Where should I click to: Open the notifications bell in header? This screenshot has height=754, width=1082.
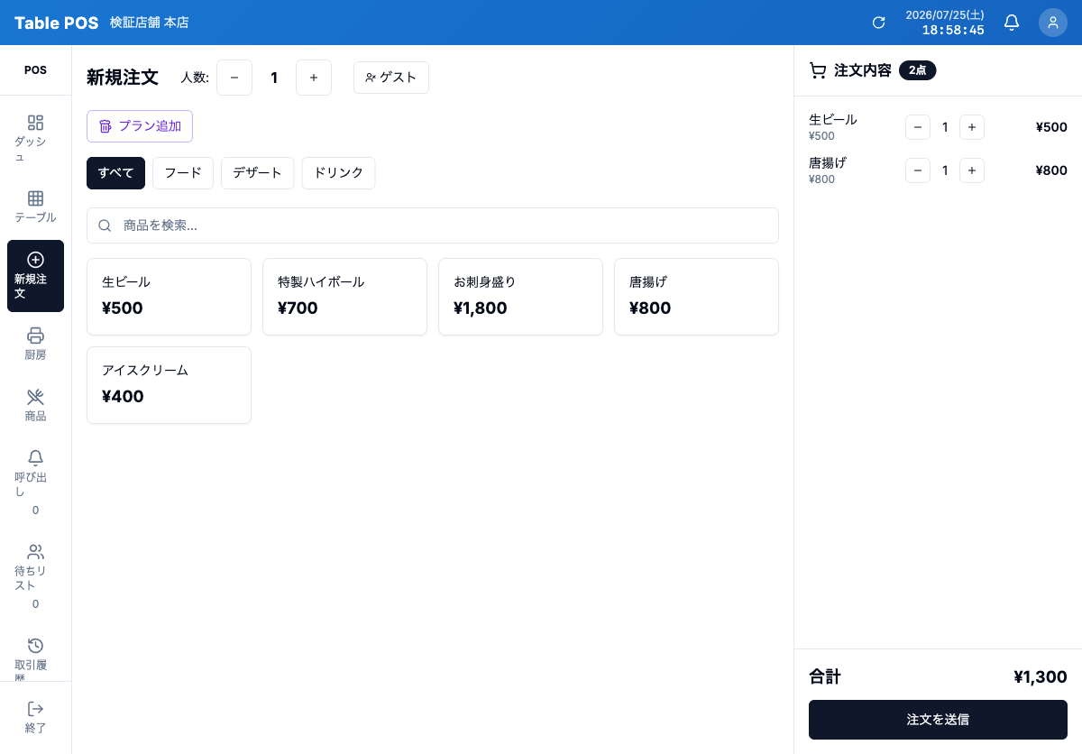1012,23
